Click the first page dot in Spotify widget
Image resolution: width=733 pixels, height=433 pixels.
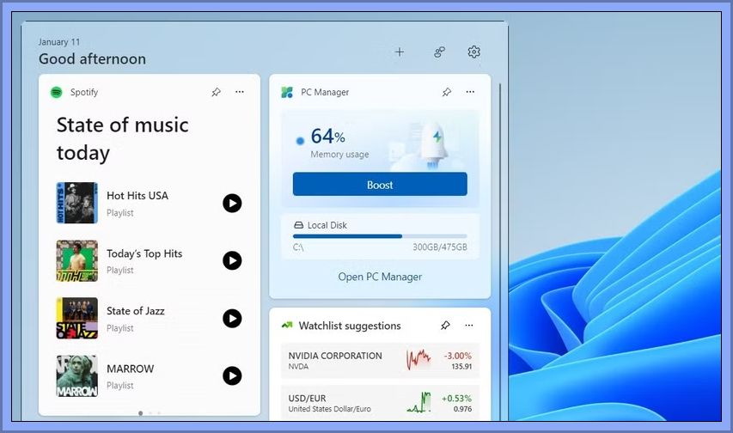click(141, 413)
